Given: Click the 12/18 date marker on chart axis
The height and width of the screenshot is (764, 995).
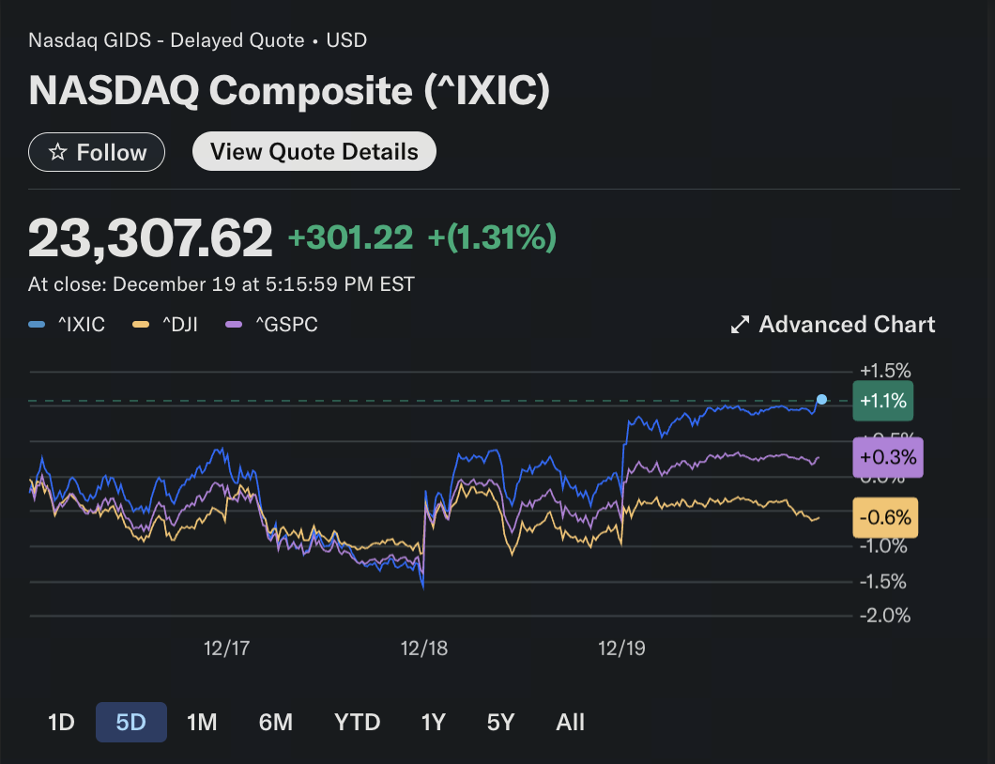Looking at the screenshot, I should click(423, 648).
